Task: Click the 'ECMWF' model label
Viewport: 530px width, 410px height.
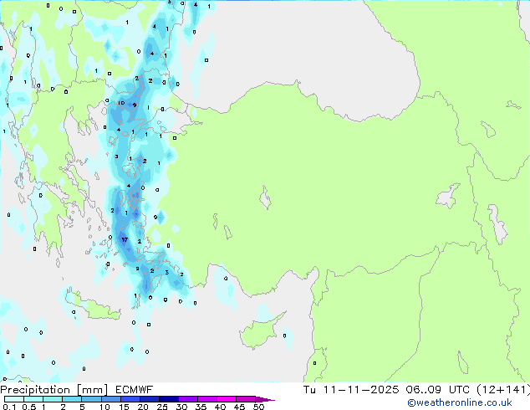Action: tap(135, 390)
